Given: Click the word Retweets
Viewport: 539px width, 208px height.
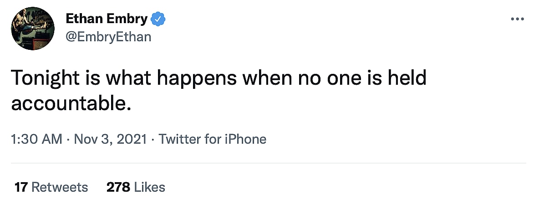Looking at the screenshot, I should click(x=60, y=187).
